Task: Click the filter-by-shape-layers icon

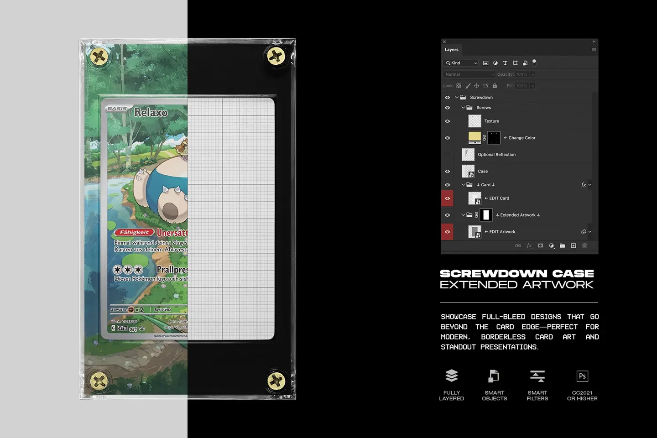Action: 515,63
